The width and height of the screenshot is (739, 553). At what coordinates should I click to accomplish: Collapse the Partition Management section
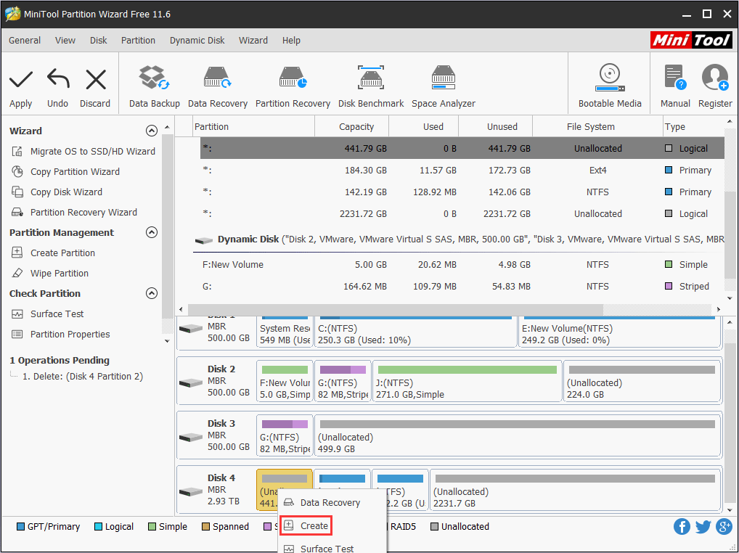tap(151, 232)
